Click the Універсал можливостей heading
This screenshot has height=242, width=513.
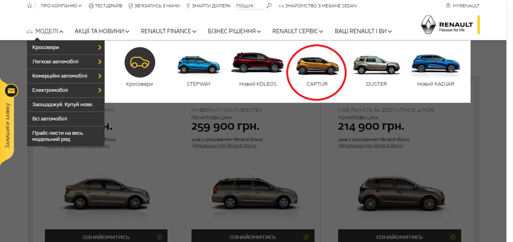[x=226, y=110]
